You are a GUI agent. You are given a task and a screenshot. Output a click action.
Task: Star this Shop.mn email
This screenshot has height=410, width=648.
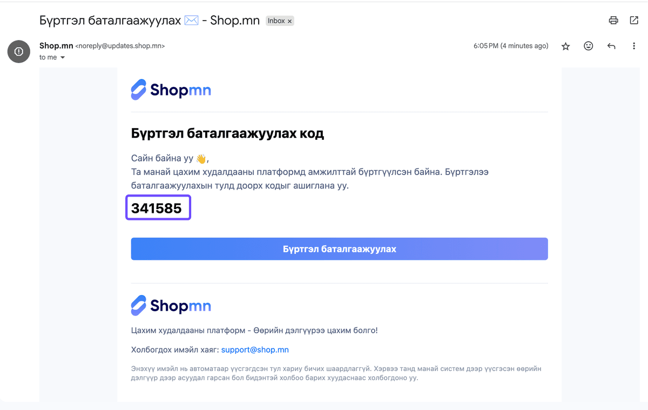coord(566,46)
